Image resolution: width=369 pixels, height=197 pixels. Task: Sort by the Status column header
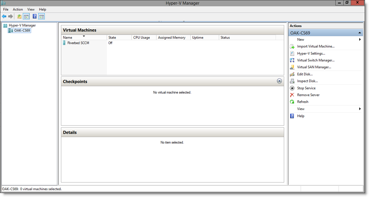click(x=247, y=37)
